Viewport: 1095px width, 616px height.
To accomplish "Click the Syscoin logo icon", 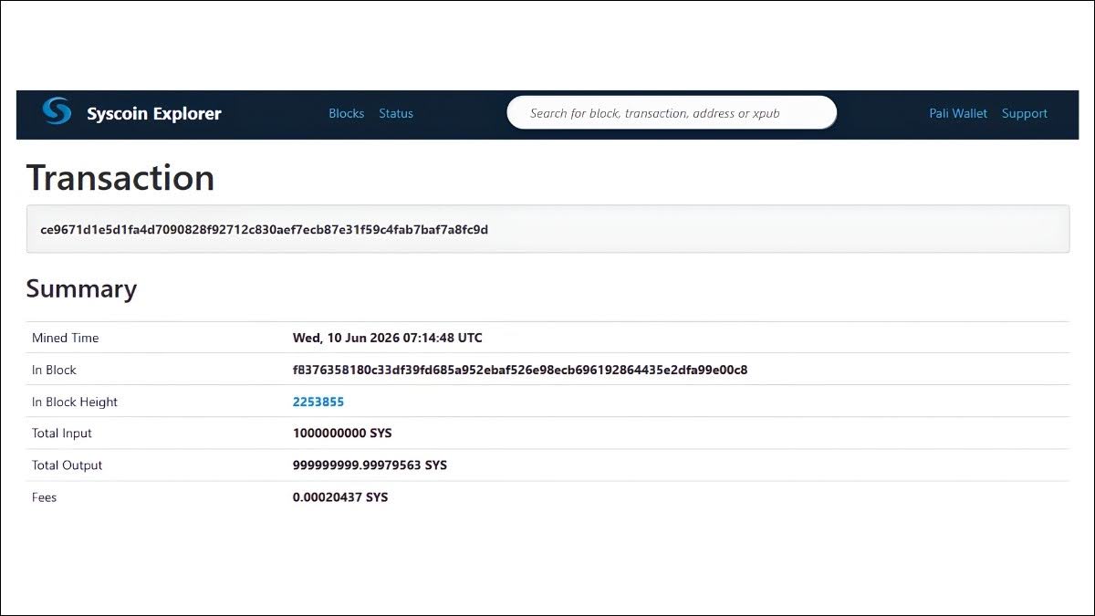I will click(x=57, y=112).
